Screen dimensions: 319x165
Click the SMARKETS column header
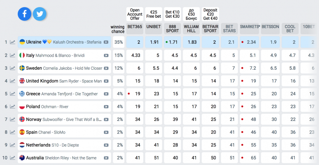(x=249, y=27)
